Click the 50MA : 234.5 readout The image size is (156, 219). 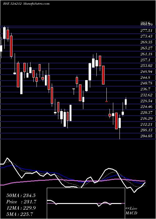[x=21, y=196]
